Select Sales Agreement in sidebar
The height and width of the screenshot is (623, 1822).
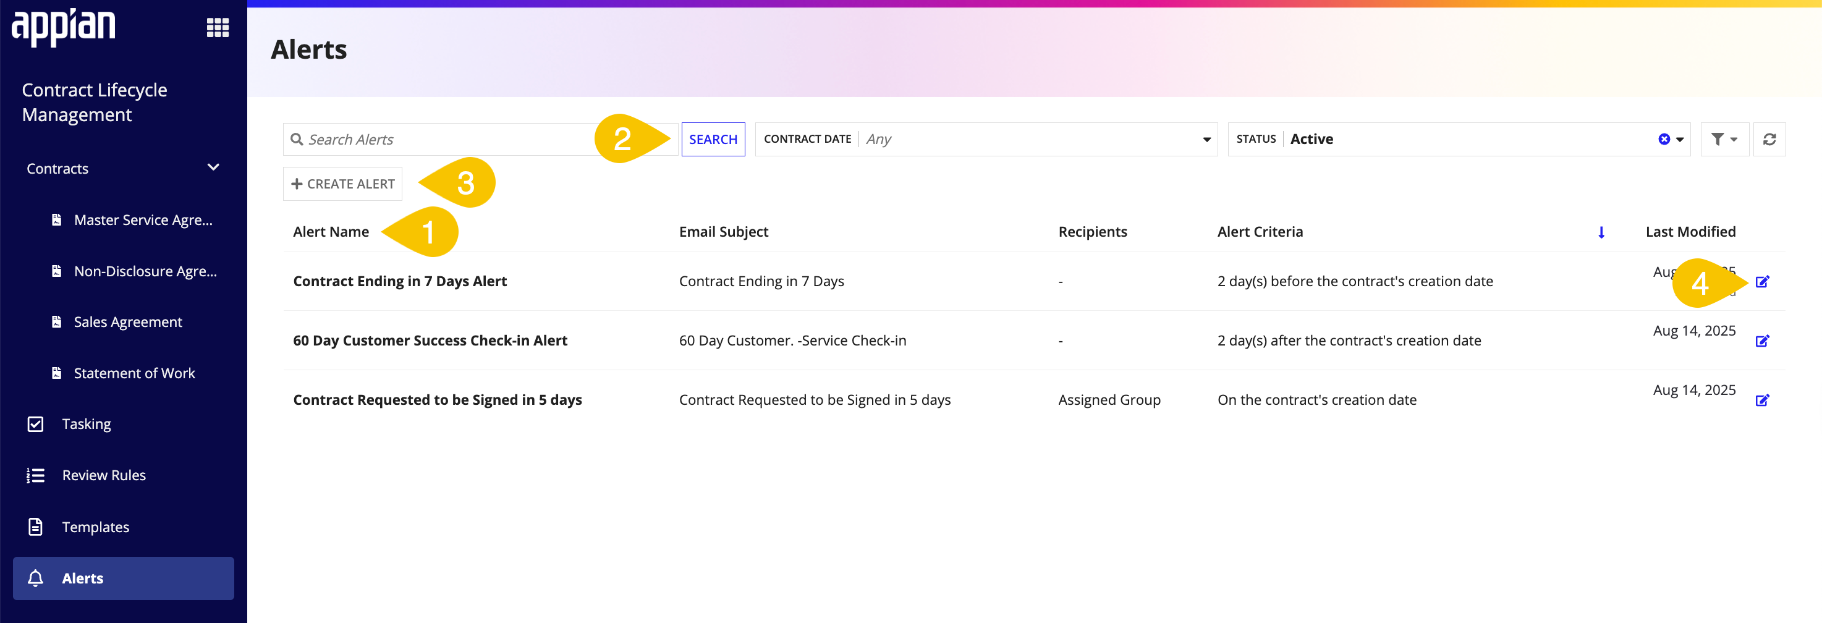128,322
